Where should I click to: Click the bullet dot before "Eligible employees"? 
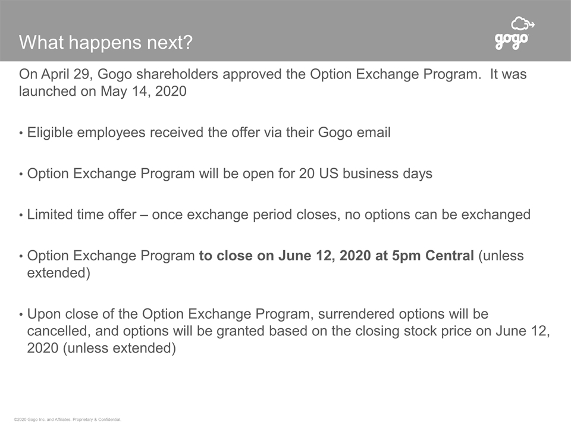(x=22, y=133)
